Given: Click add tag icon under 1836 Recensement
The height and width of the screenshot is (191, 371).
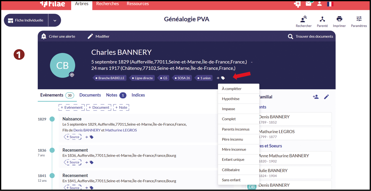Looking at the screenshot, I should [x=89, y=162].
